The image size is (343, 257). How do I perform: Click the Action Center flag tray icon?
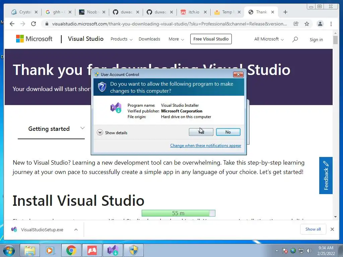click(x=285, y=251)
